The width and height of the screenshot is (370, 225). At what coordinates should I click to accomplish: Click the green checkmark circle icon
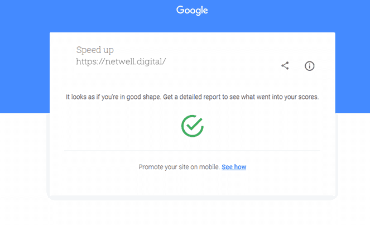click(193, 126)
